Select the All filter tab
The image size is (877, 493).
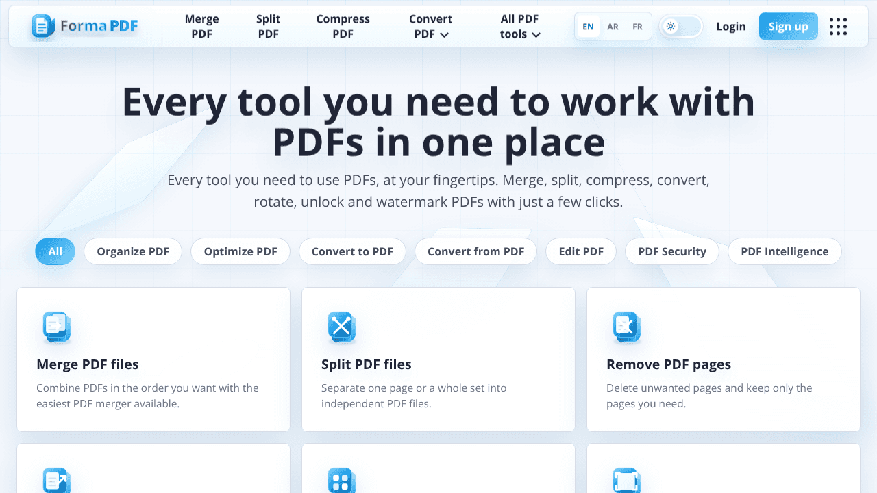55,251
